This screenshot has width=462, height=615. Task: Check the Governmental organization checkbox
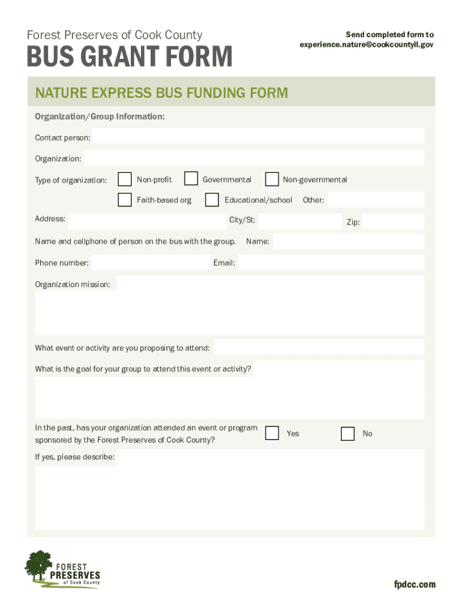click(191, 179)
